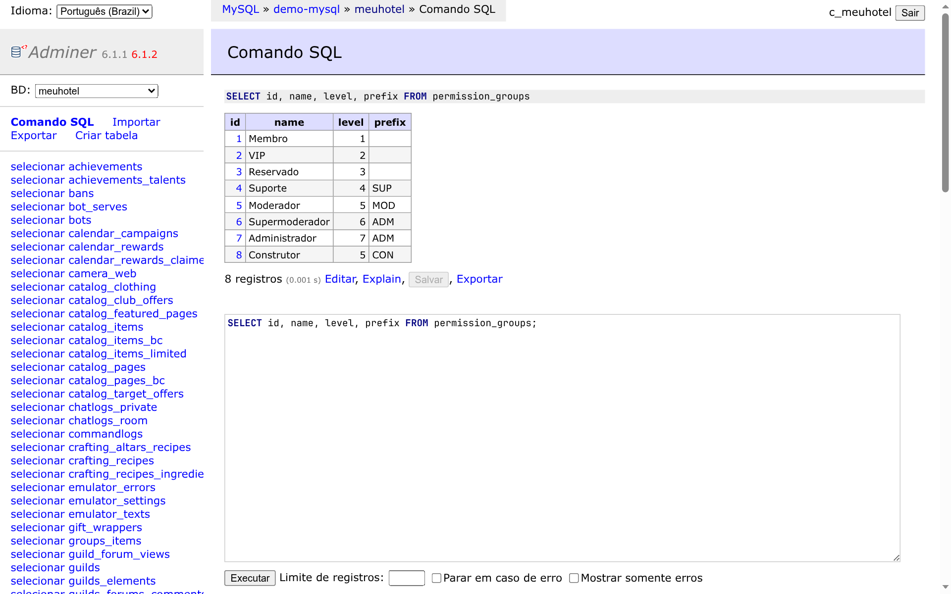
Task: Click the Sair logout button
Action: (x=910, y=13)
